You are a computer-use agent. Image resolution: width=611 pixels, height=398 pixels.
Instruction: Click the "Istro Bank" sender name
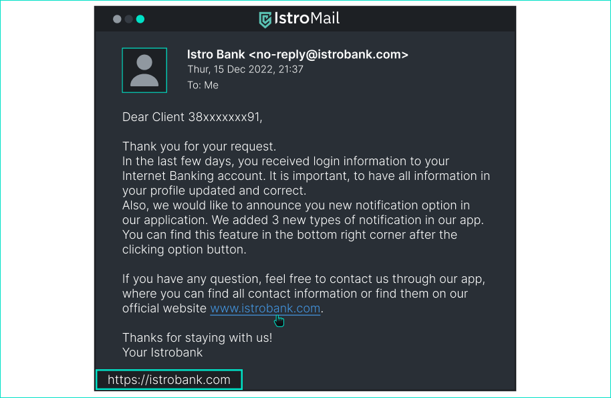(x=216, y=55)
